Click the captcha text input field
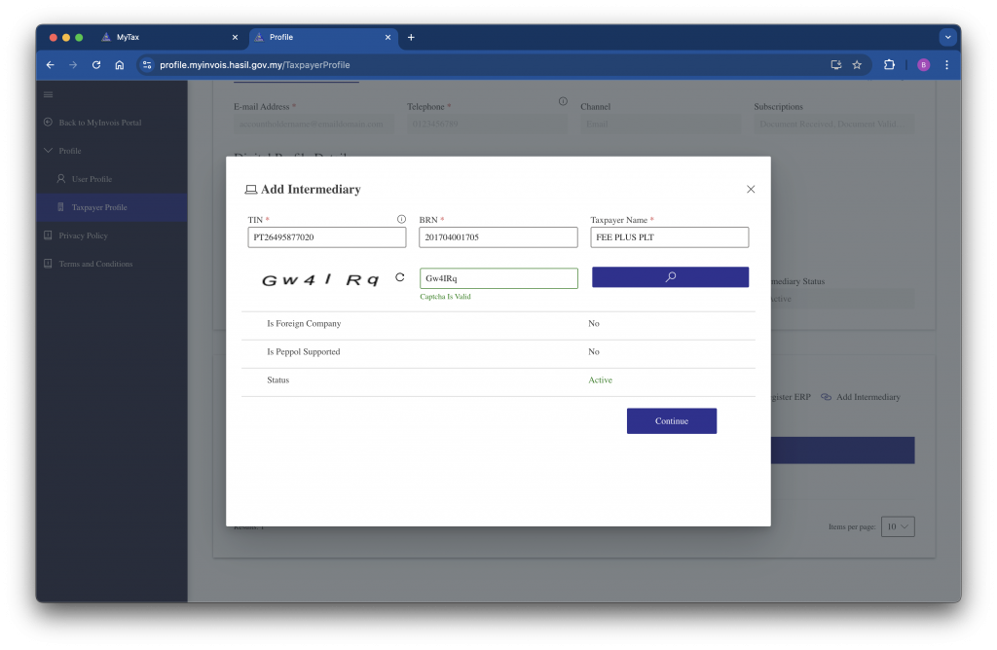 [x=498, y=278]
